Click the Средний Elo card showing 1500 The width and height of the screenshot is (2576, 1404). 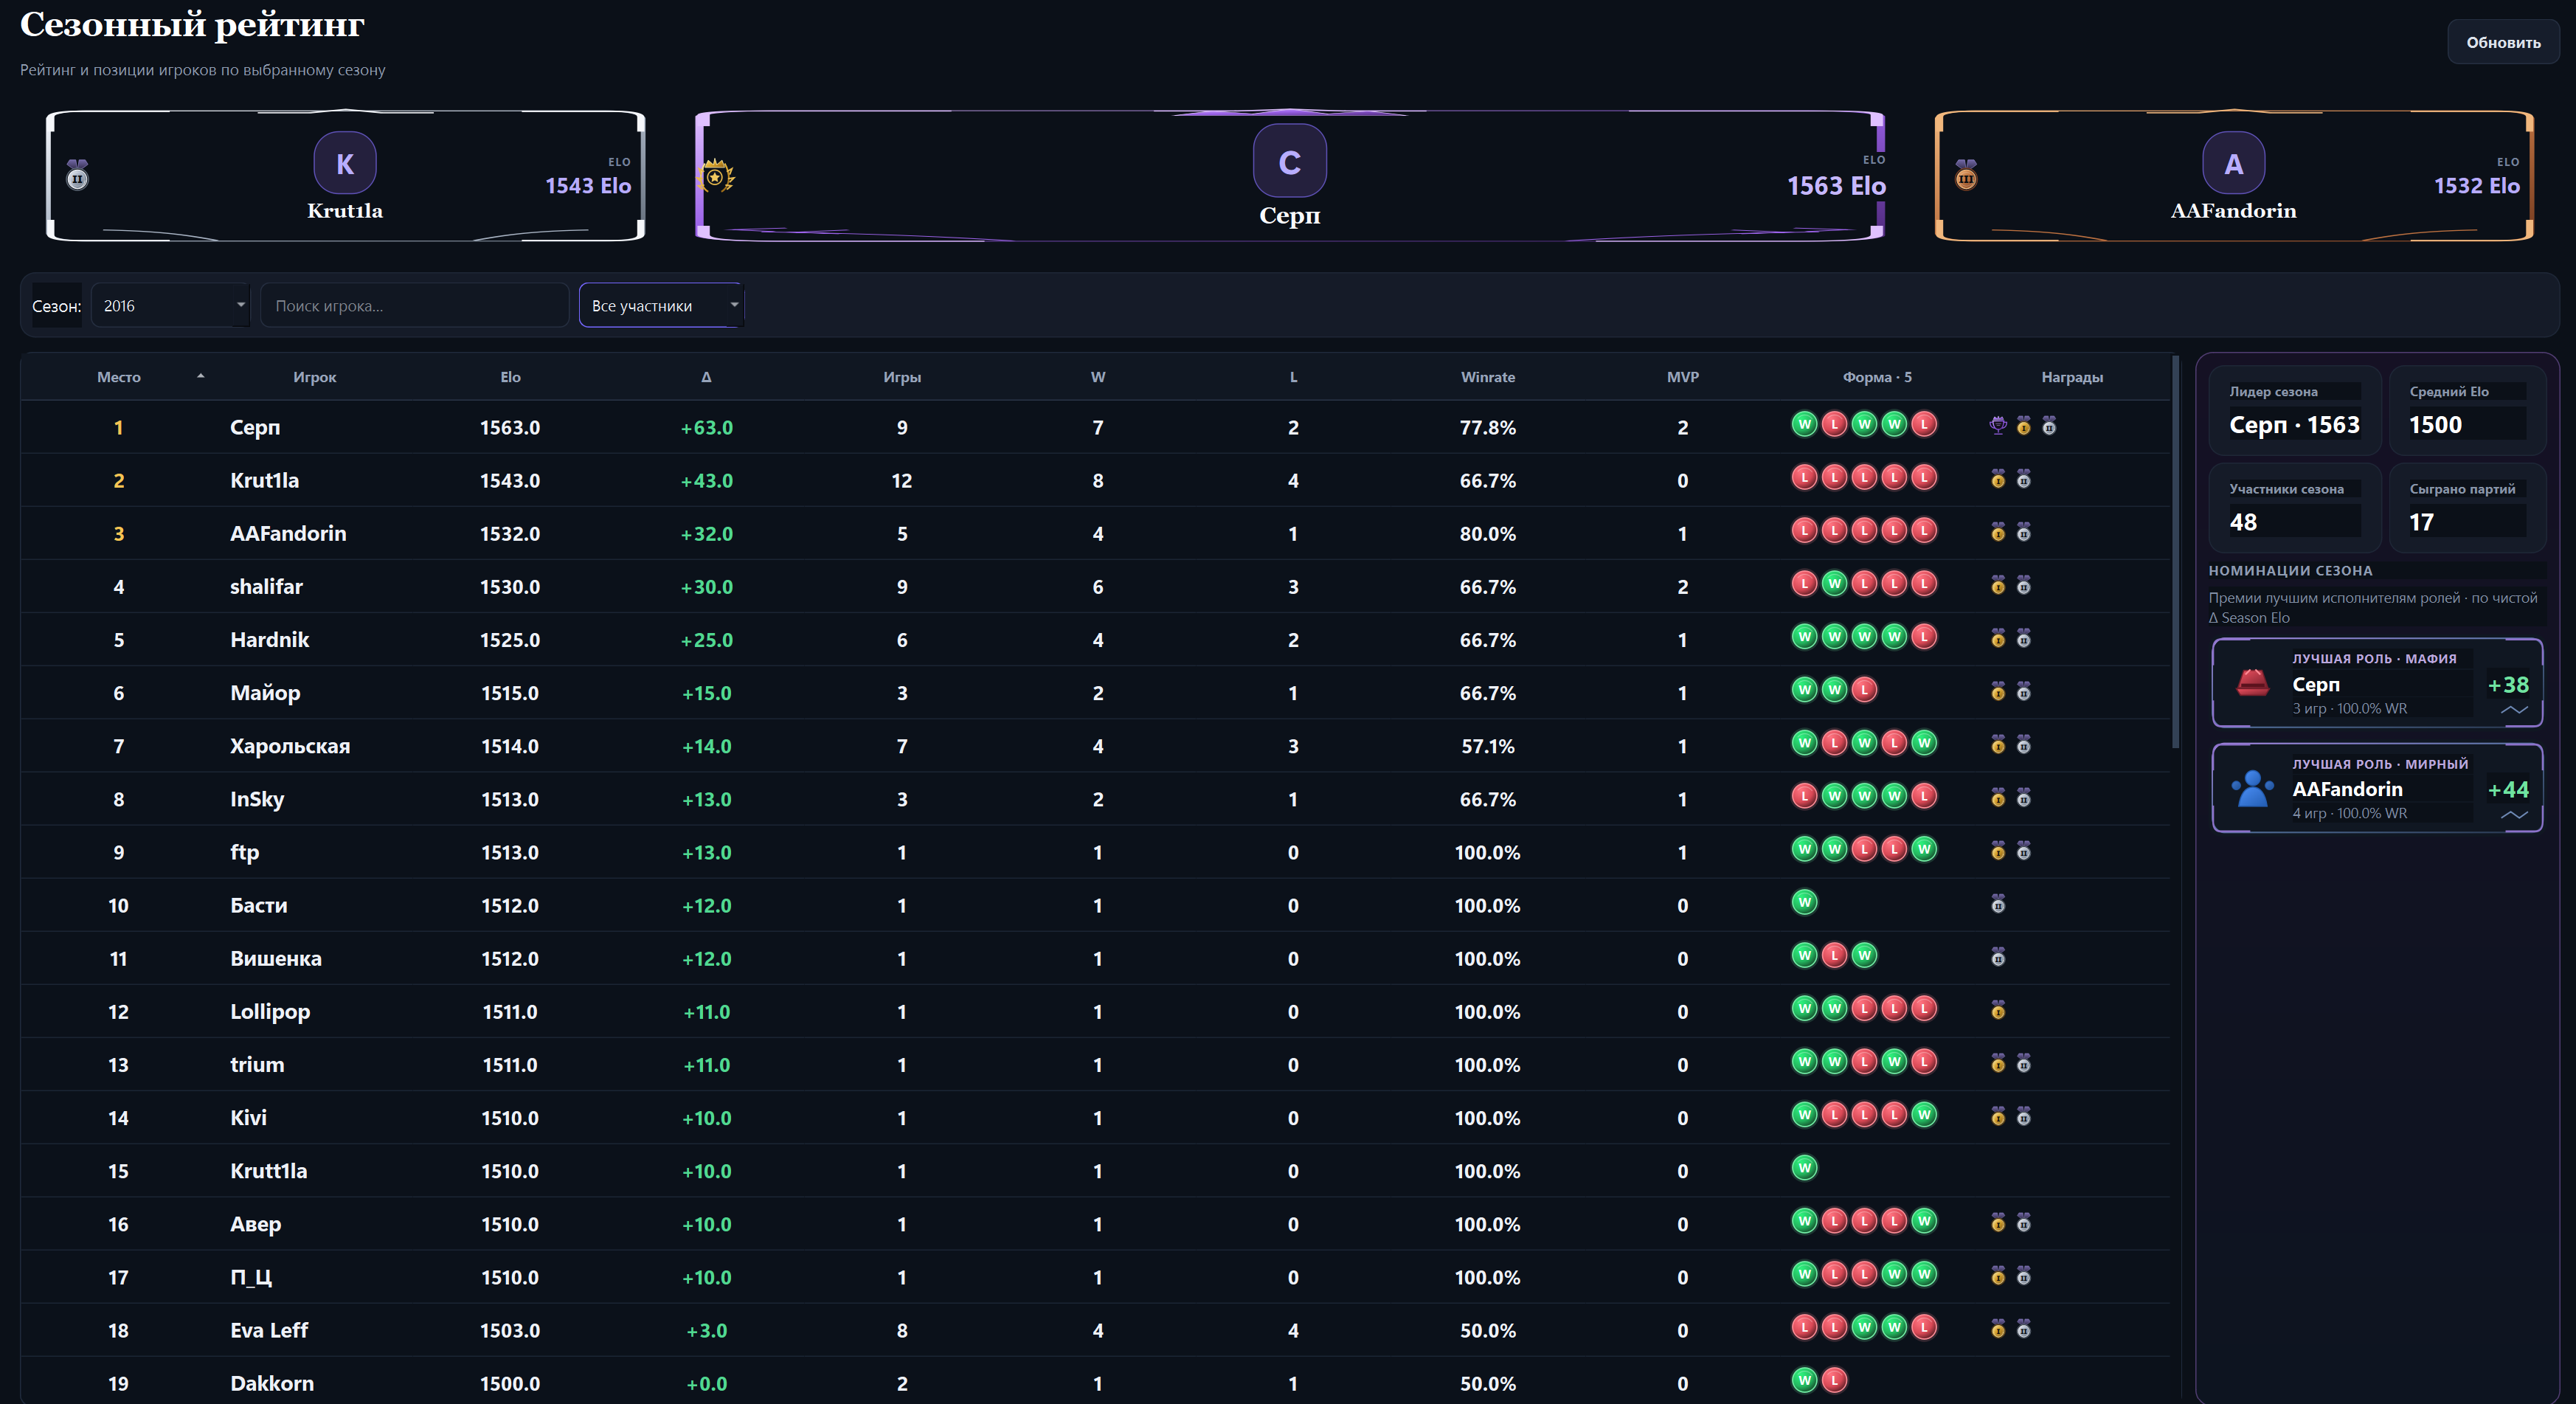(2467, 411)
